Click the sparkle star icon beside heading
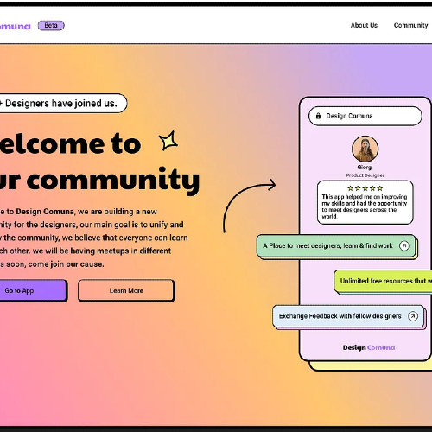The image size is (432, 432). click(x=168, y=141)
